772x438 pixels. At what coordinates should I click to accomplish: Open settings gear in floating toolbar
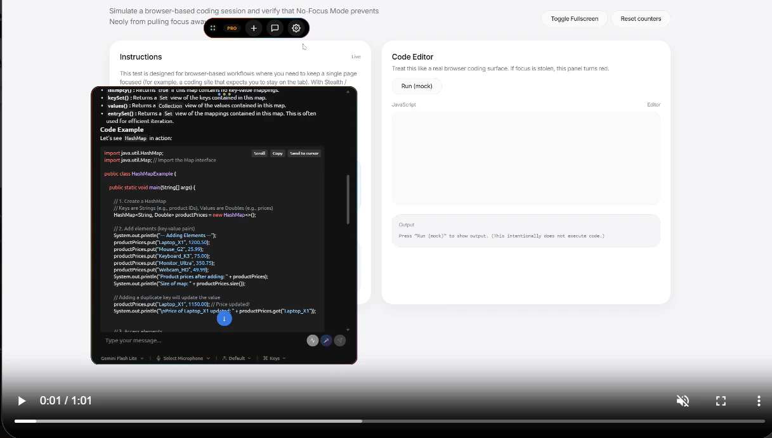[x=296, y=28]
